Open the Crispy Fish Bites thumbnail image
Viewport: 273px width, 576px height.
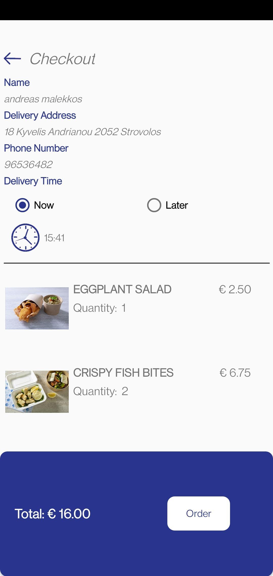click(x=37, y=392)
